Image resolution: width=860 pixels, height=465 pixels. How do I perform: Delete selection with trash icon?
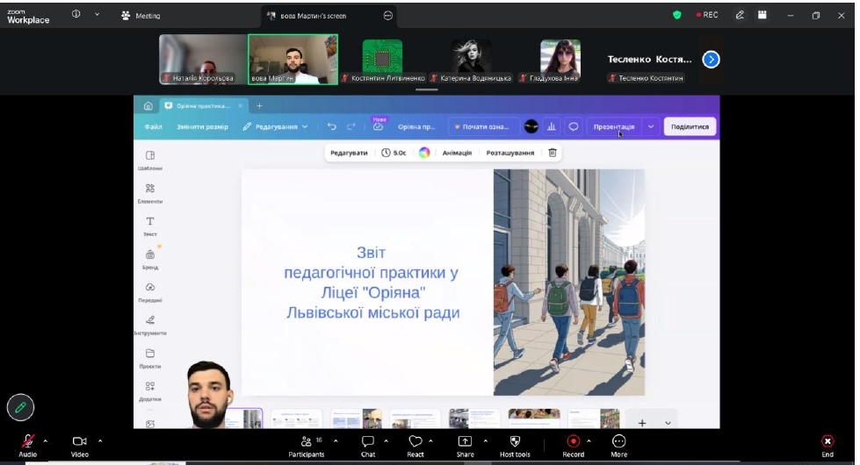(553, 153)
